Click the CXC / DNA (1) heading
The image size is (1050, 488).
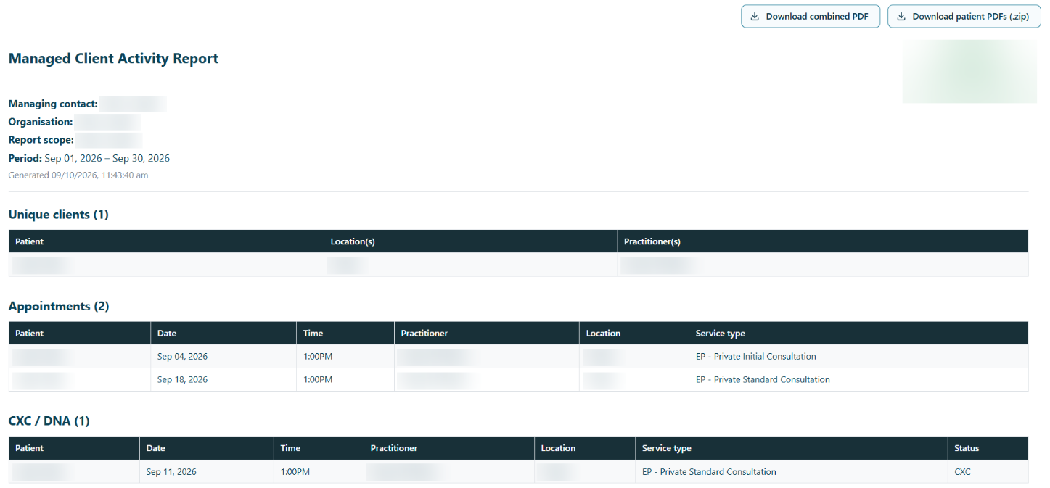coord(49,421)
